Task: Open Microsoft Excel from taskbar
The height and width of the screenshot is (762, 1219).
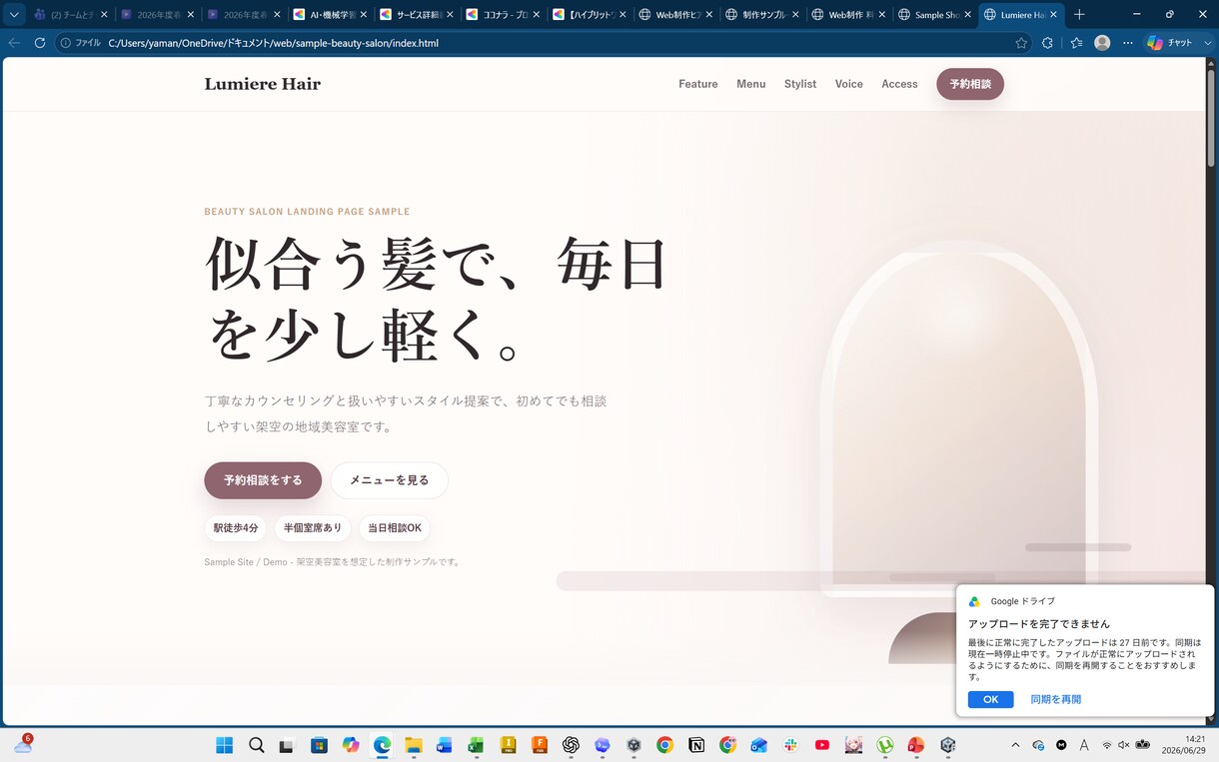Action: tap(477, 745)
